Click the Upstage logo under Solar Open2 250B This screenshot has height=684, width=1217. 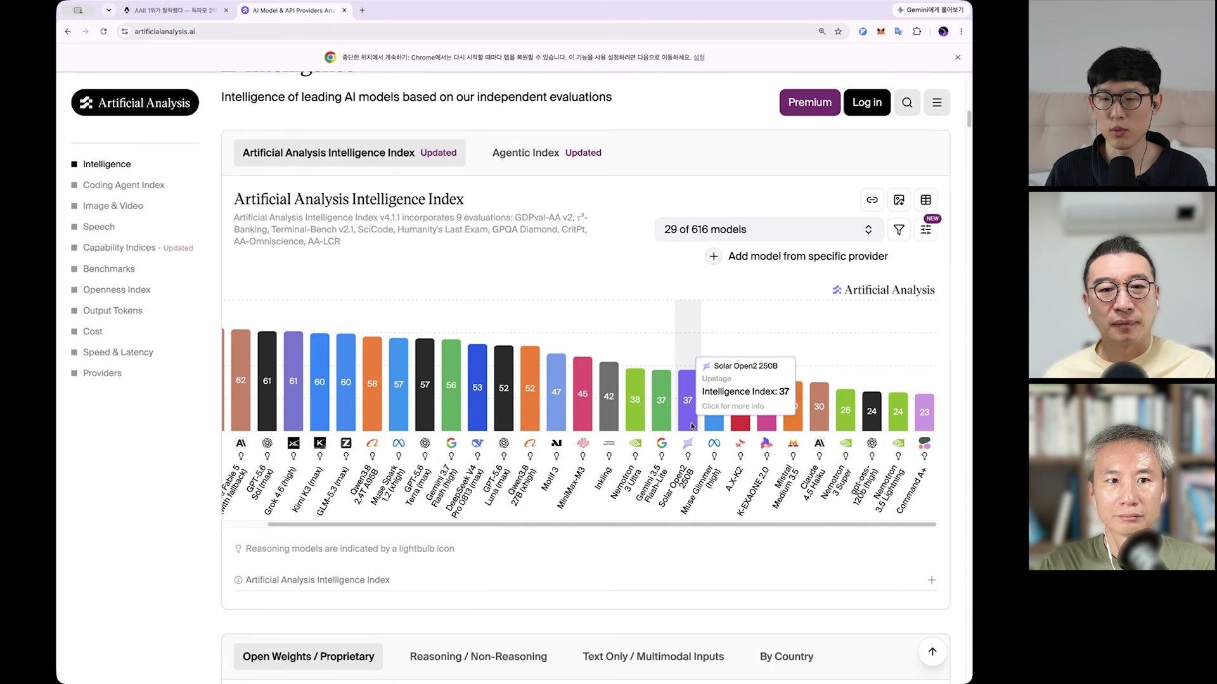click(x=688, y=443)
